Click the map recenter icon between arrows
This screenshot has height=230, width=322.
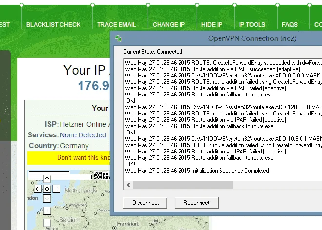click(x=47, y=189)
